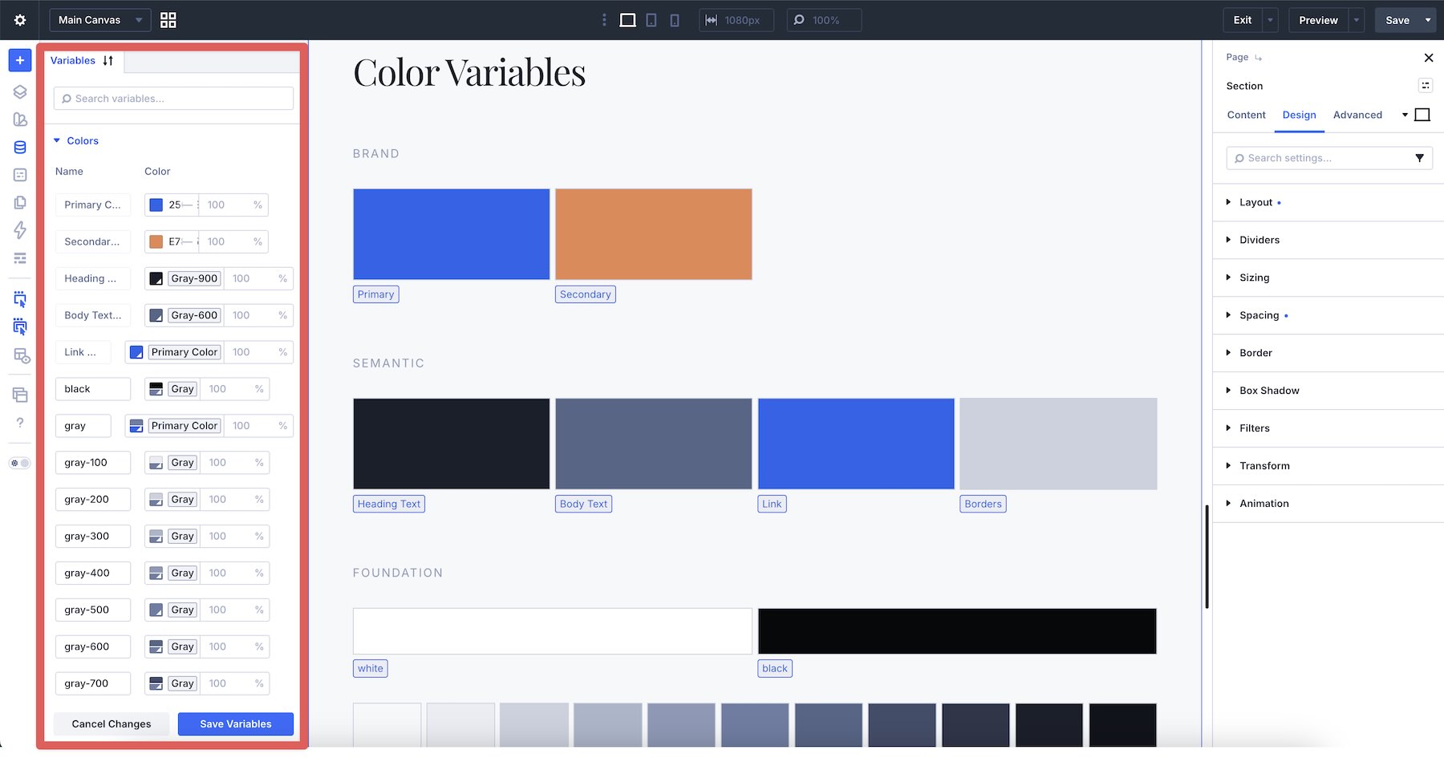The height and width of the screenshot is (758, 1444).
Task: Open the three-dot menu in top bar
Action: (x=604, y=20)
